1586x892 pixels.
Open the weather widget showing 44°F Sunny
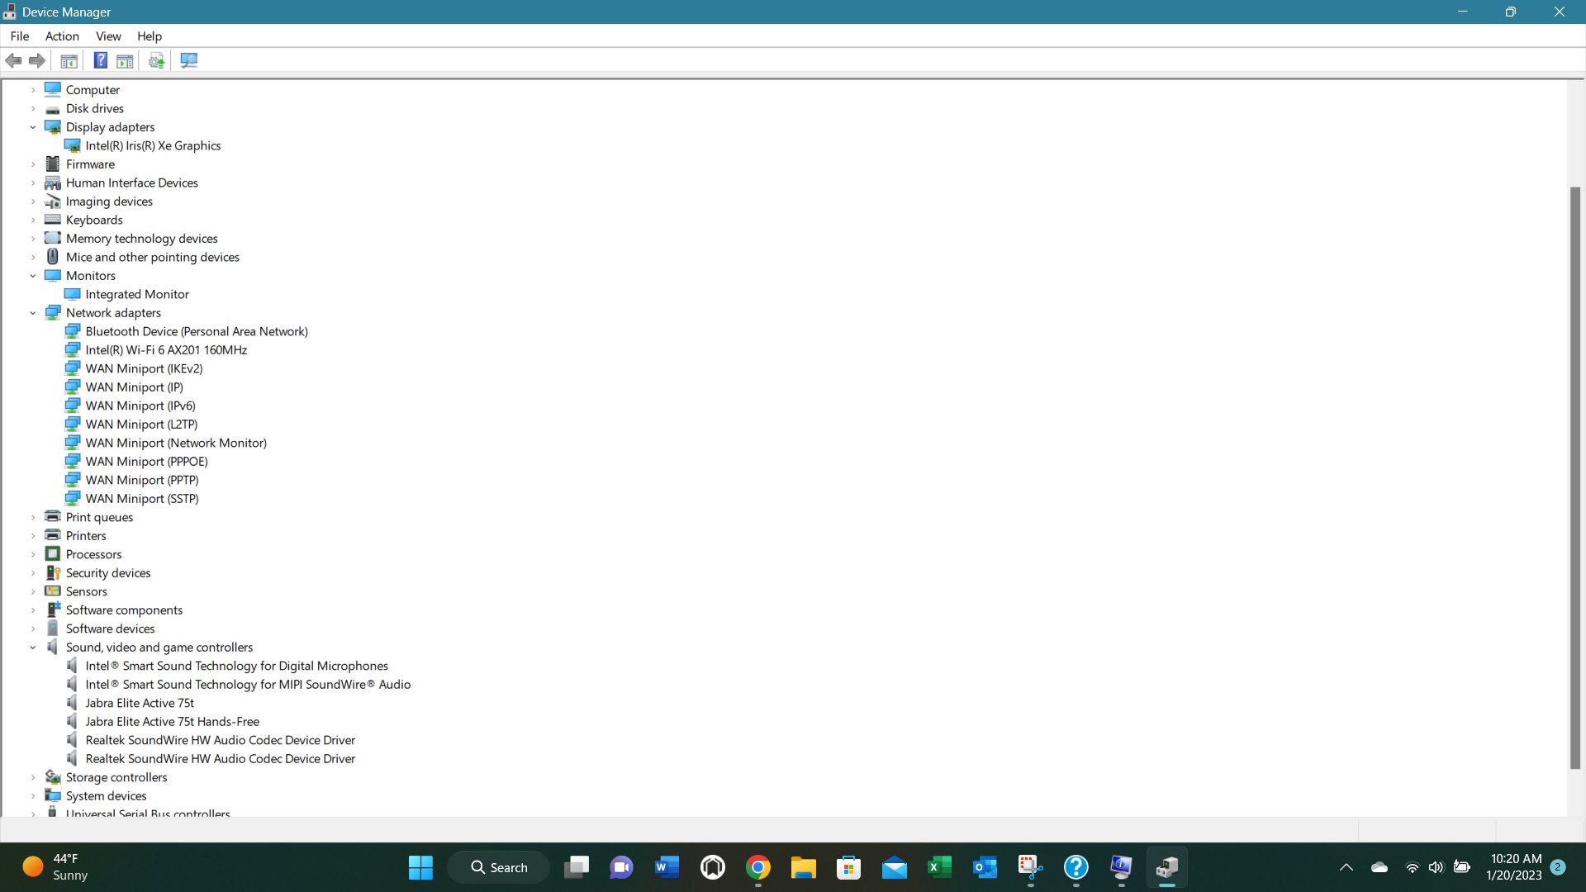[55, 867]
